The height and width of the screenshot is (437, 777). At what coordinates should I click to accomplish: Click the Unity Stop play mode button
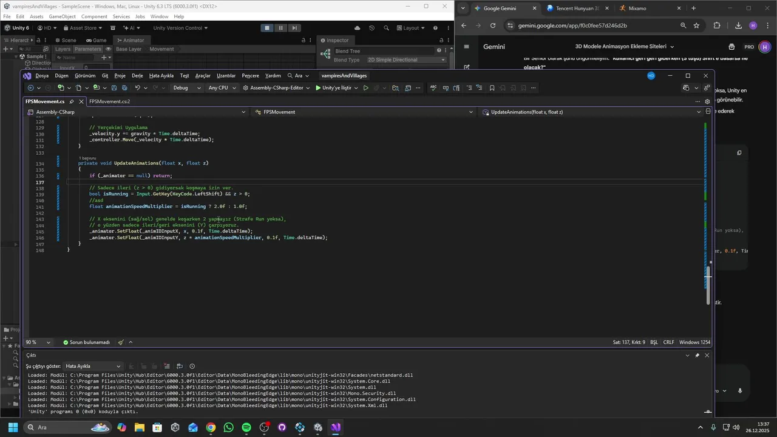[x=266, y=28]
